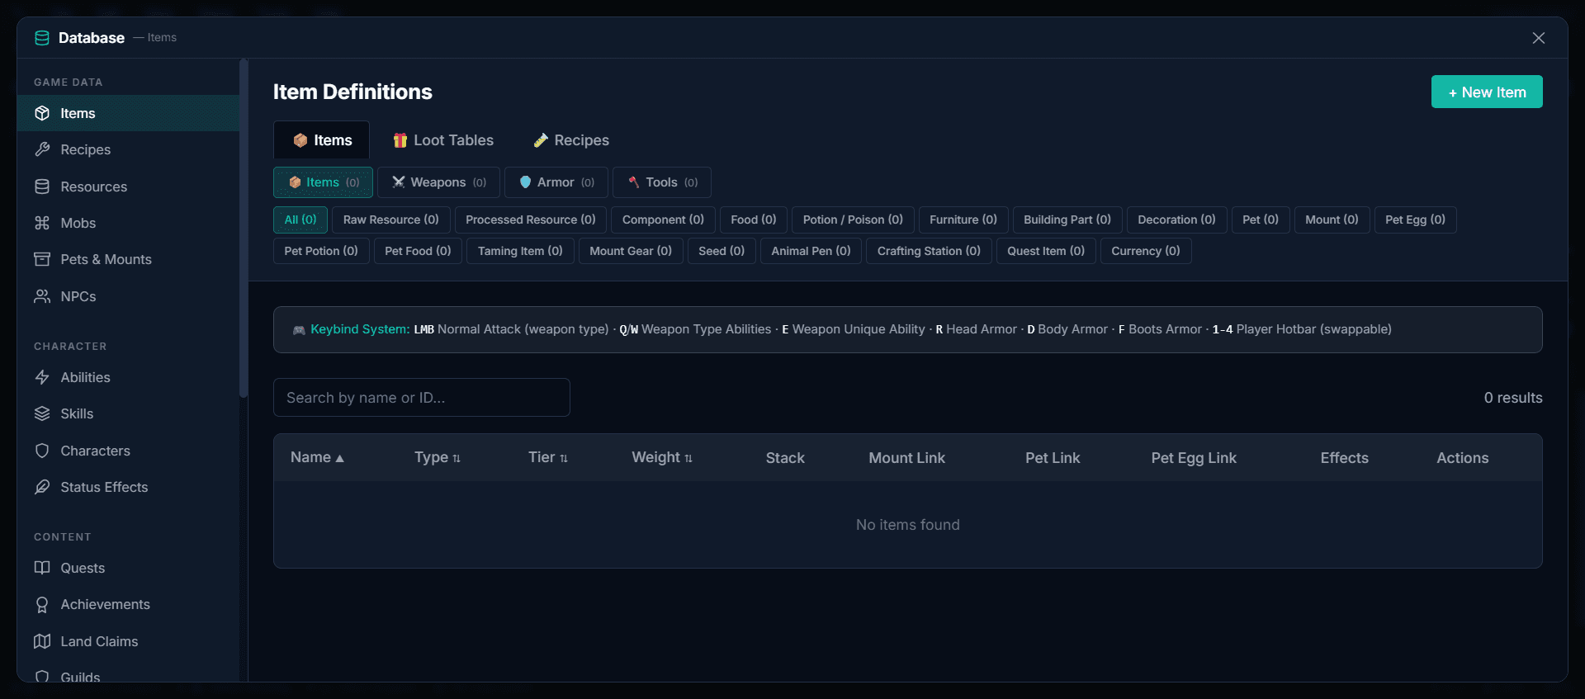Open the Items tab

321,140
